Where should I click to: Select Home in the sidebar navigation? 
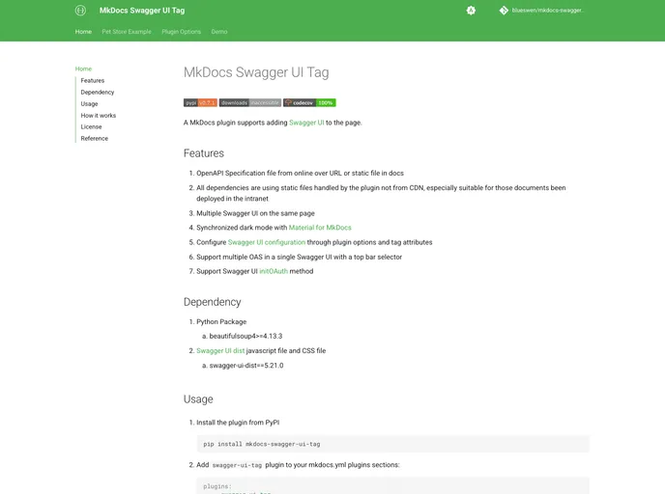point(83,69)
